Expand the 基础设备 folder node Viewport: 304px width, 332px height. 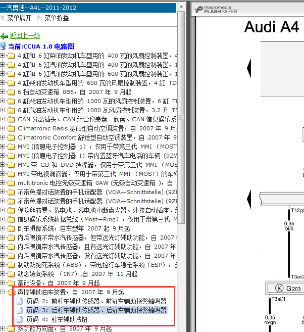[x=2, y=283]
